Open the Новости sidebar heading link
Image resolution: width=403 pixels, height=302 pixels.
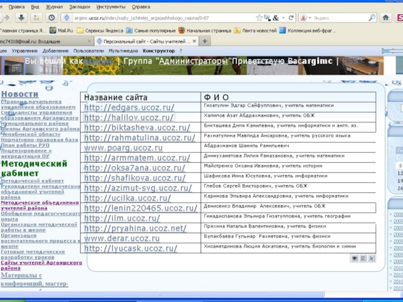pyautogui.click(x=20, y=94)
